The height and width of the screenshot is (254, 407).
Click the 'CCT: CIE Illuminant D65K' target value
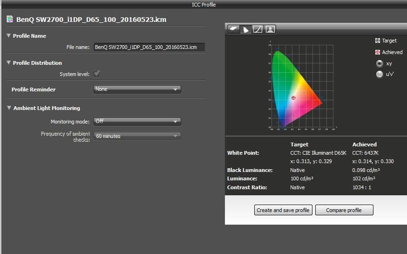[318, 153]
